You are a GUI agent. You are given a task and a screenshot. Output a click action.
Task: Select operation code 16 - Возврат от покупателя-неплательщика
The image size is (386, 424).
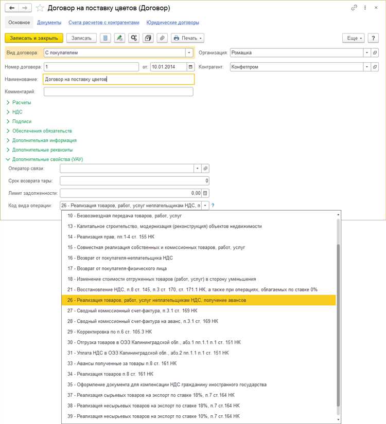tap(121, 258)
